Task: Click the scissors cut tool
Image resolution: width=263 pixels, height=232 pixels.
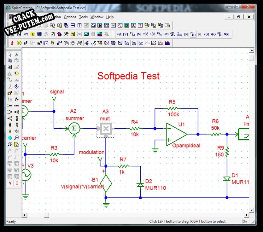Action: pyautogui.click(x=16, y=54)
